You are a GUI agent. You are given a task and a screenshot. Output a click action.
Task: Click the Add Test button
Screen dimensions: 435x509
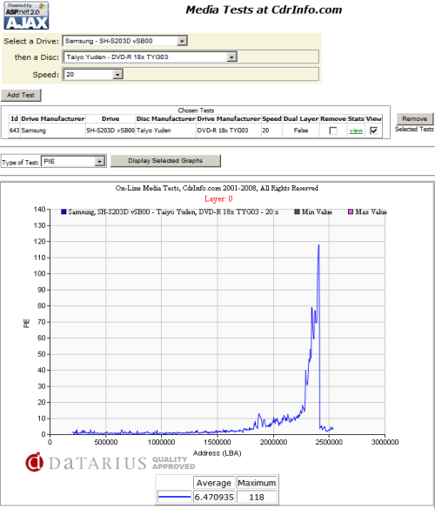tap(21, 95)
